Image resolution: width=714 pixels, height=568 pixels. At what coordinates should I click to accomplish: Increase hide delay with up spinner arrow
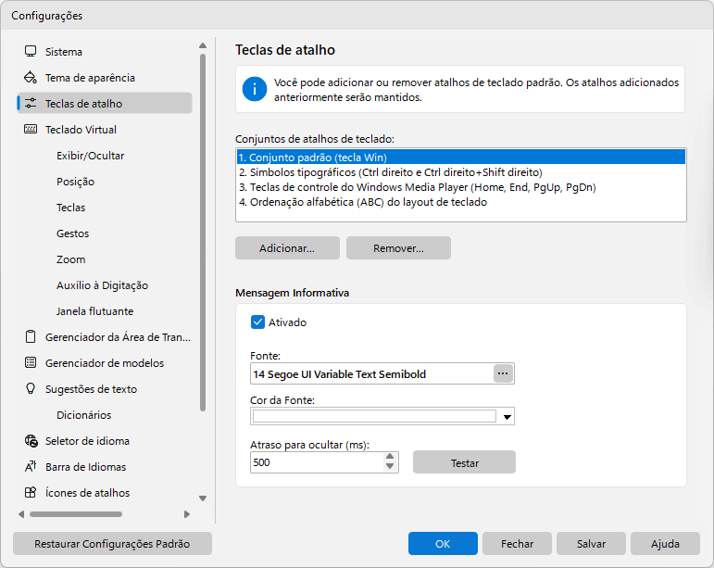click(x=390, y=457)
